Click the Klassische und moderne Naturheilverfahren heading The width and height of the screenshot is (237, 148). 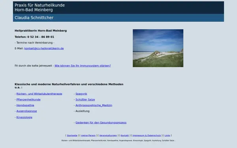click(x=69, y=86)
